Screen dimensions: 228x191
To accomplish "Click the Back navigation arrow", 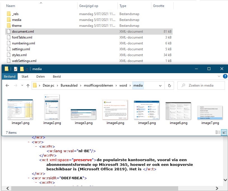I will click(x=7, y=85).
